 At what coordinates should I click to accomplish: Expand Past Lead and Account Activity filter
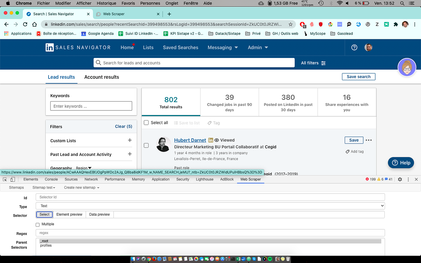click(130, 154)
